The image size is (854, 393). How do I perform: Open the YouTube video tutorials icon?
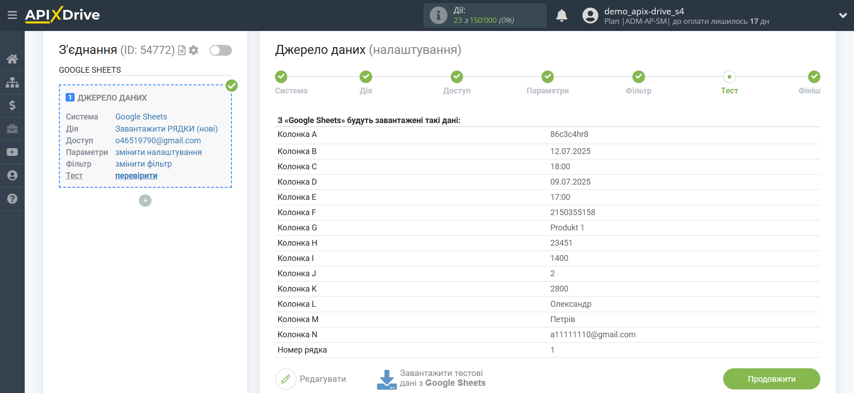point(12,152)
